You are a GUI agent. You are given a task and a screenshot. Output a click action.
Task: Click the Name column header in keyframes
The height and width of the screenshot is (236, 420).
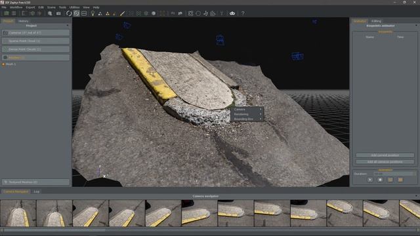[x=369, y=37]
